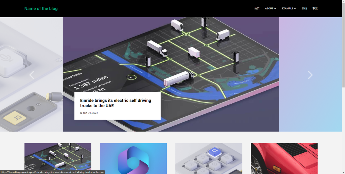345x174 pixels.
Task: Open the red sports car post thumbnail
Action: 284,158
